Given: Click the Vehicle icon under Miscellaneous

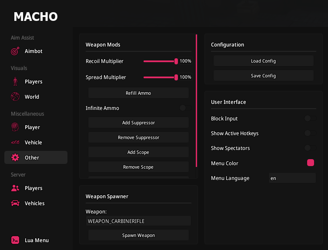Looking at the screenshot, I should pyautogui.click(x=15, y=143).
